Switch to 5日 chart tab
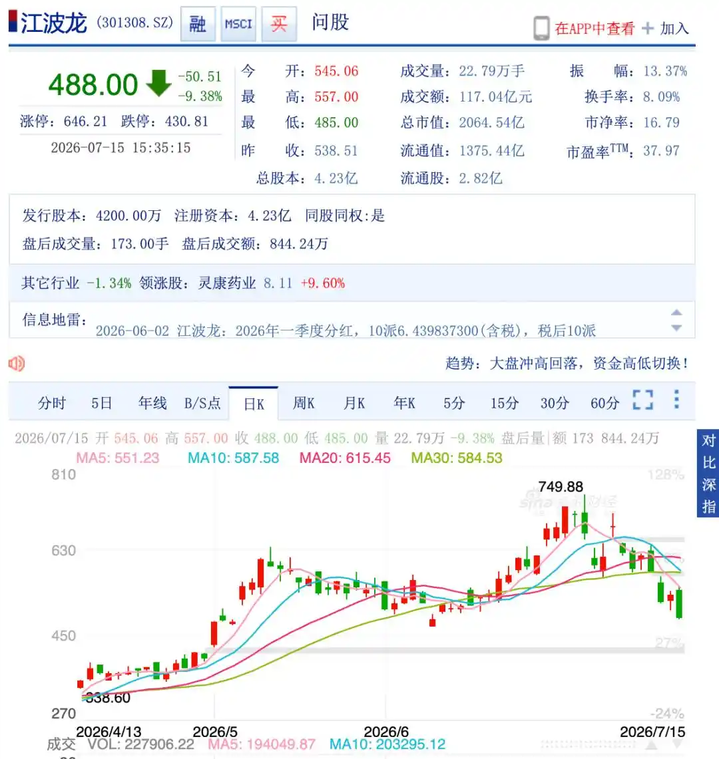 click(102, 402)
